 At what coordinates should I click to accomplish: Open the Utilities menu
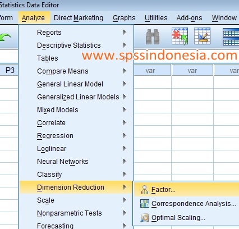click(x=156, y=18)
